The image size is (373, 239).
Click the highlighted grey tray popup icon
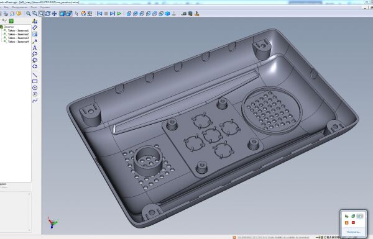[x=360, y=216]
